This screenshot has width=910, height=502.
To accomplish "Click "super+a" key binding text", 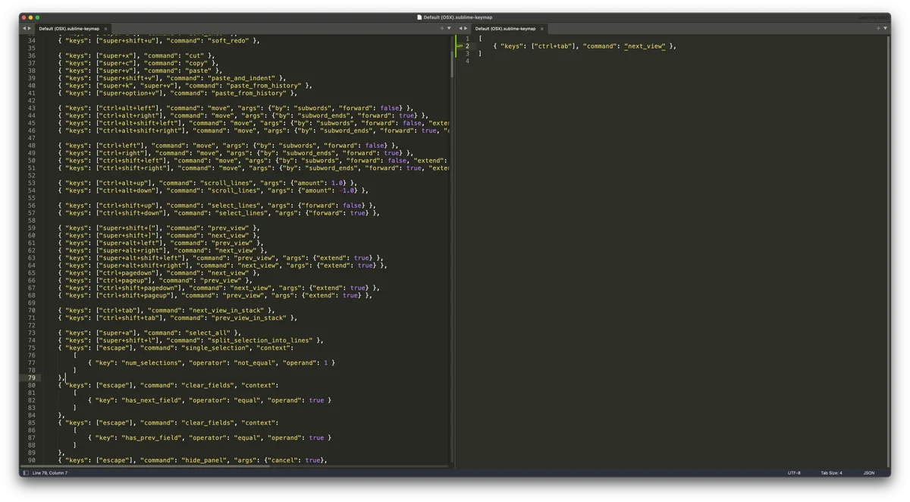I will tap(116, 333).
